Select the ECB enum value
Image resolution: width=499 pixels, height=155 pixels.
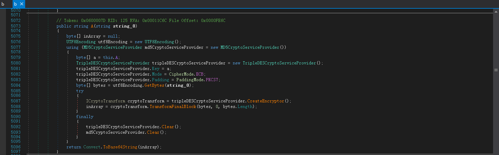(200, 74)
